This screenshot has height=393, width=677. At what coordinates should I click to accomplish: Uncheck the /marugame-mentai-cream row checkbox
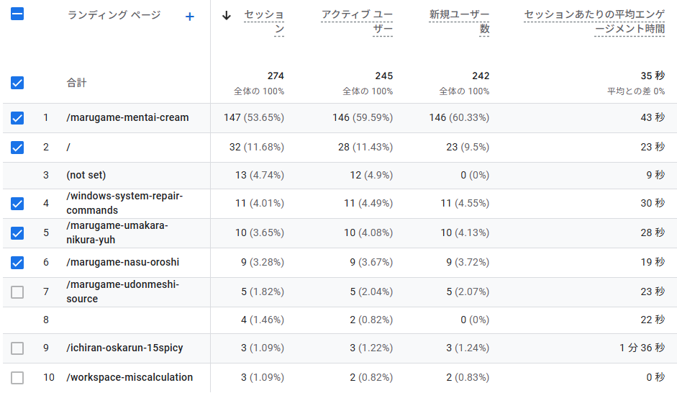coord(17,118)
